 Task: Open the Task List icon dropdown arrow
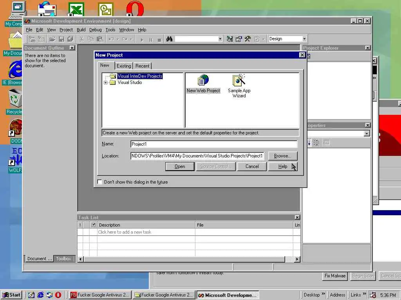[x=263, y=39]
